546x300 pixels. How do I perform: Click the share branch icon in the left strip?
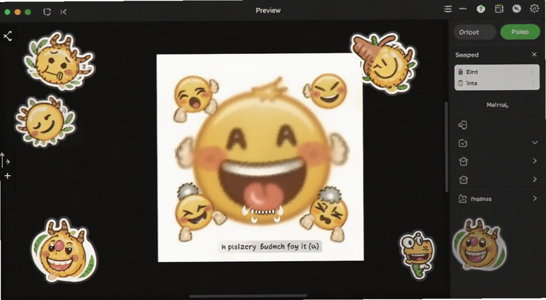[x=8, y=36]
